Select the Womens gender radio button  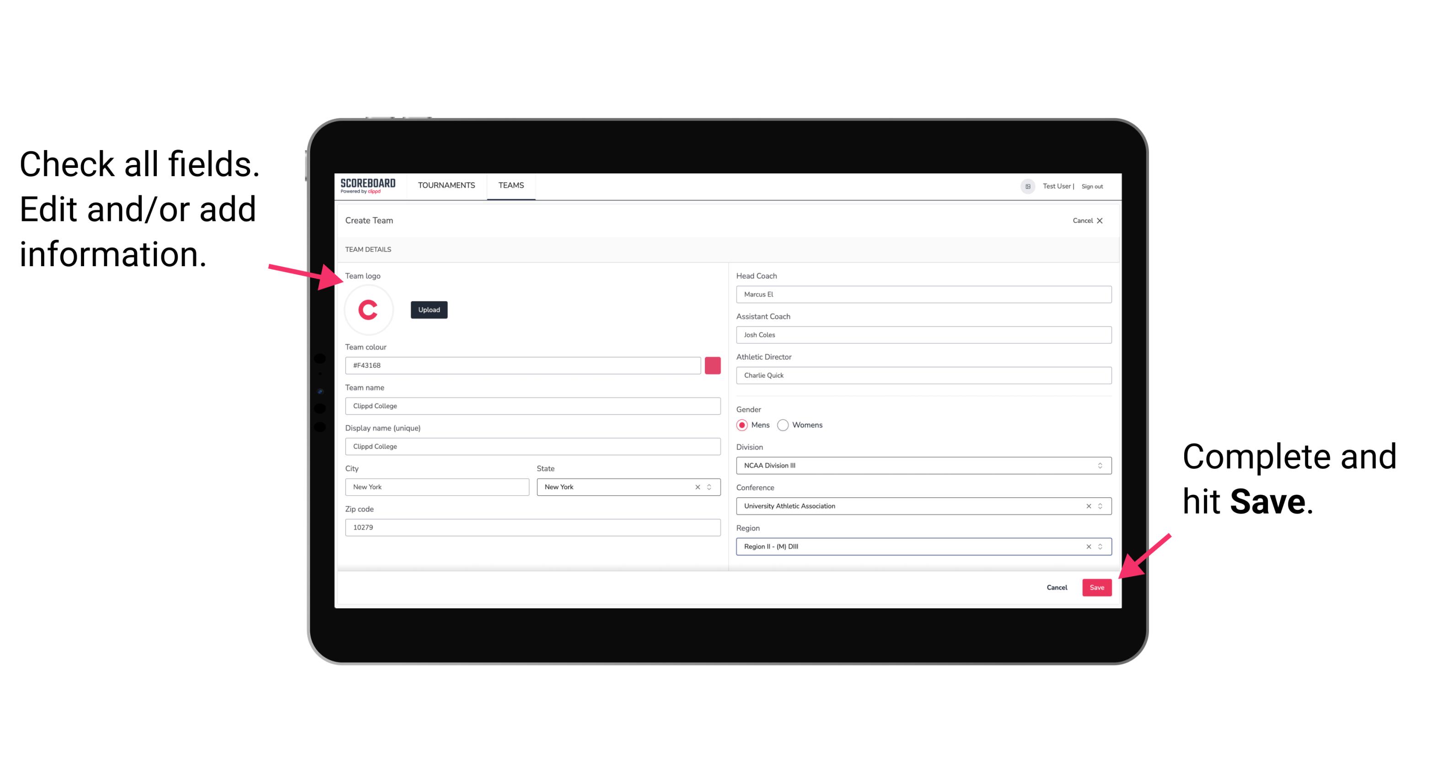point(785,425)
